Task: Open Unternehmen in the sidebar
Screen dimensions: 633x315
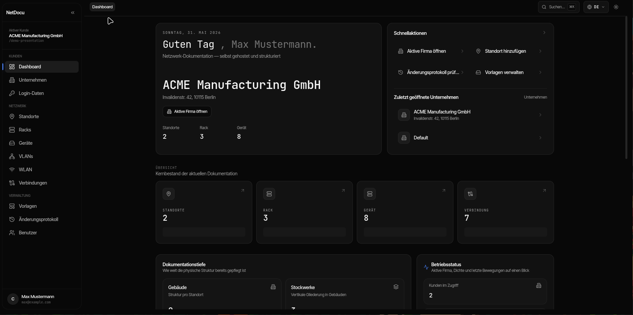Action: coord(42,80)
